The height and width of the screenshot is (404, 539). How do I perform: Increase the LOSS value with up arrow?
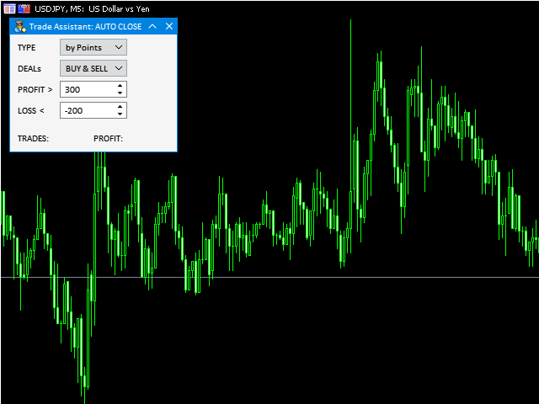(x=120, y=106)
